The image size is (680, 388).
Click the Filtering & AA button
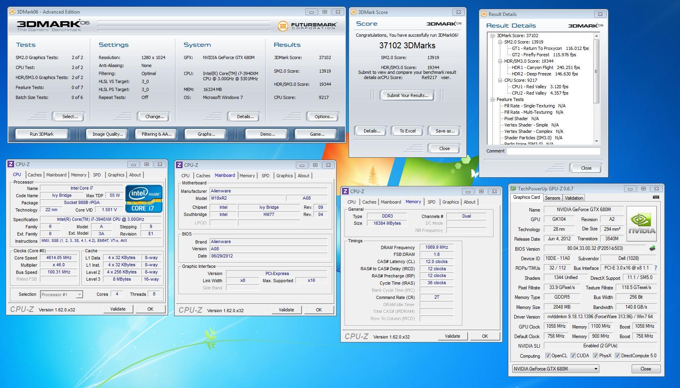tap(157, 134)
